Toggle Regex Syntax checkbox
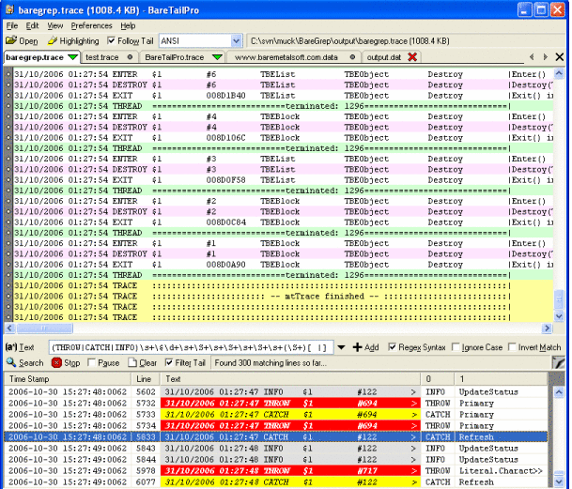Viewport: 572px width, 489px height. (393, 346)
